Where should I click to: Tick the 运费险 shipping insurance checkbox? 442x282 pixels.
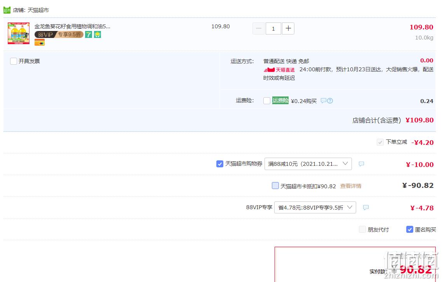pos(267,101)
